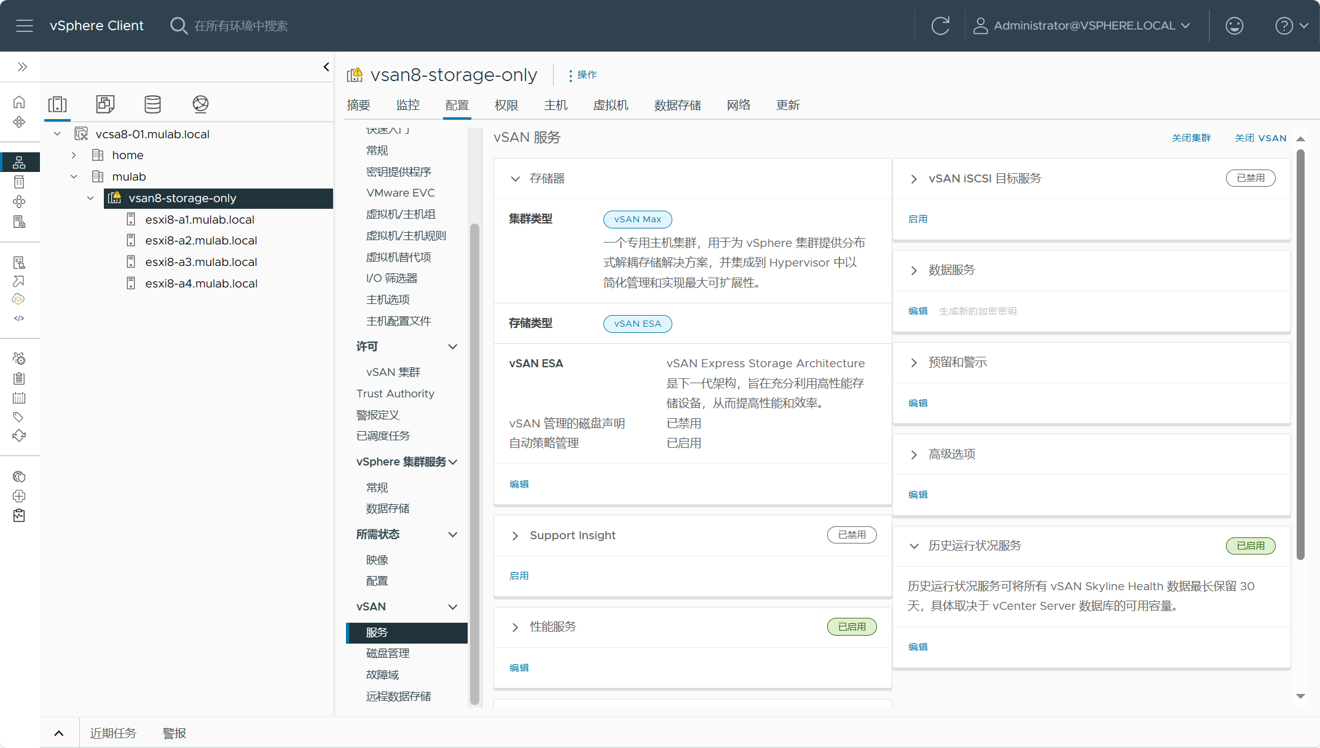Open Events calendar sidebar icon
Viewport: 1320px width, 748px height.
(x=19, y=398)
